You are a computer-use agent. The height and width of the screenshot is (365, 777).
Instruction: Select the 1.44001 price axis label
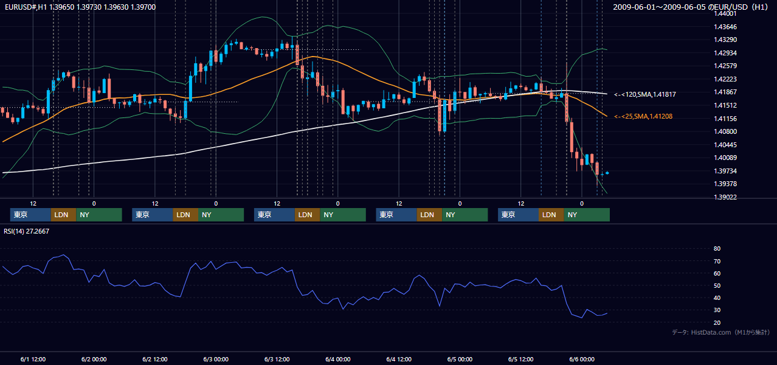tap(725, 13)
